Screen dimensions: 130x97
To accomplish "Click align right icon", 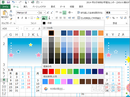I will coord(64,18).
